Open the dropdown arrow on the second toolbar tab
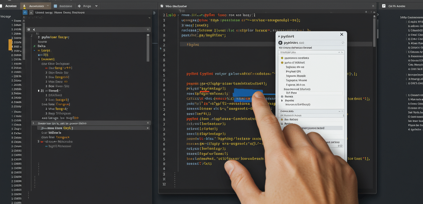Viewport: 423px width, 204px height. [x=48, y=6]
